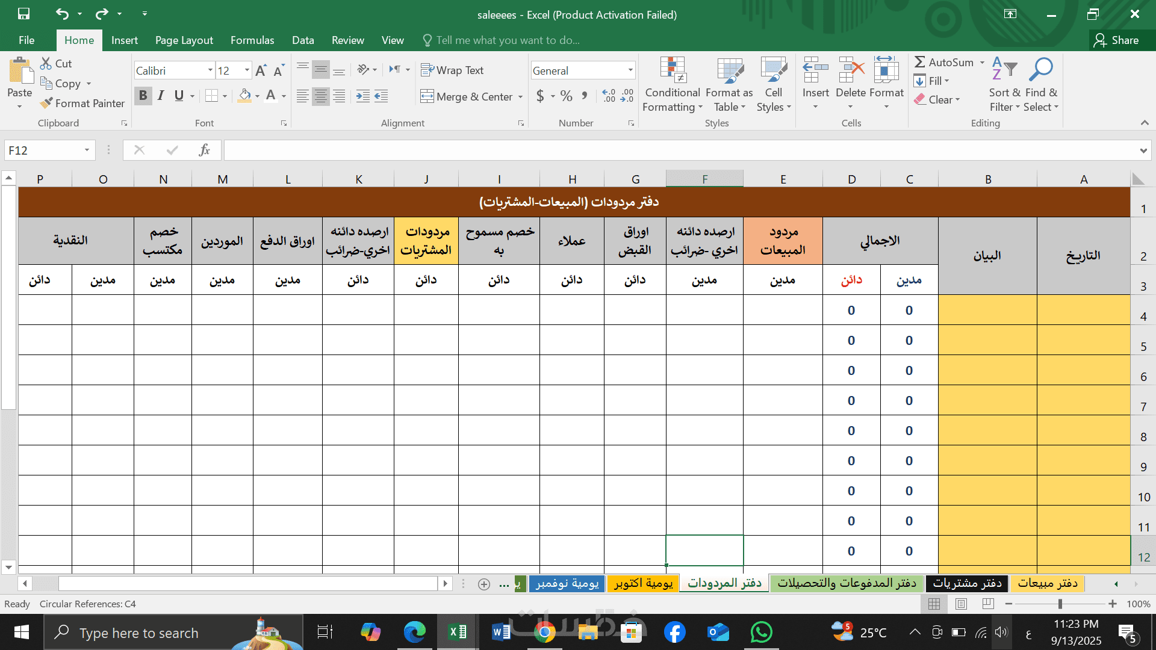The image size is (1156, 650).
Task: Open the General number format dropdown
Action: [630, 71]
